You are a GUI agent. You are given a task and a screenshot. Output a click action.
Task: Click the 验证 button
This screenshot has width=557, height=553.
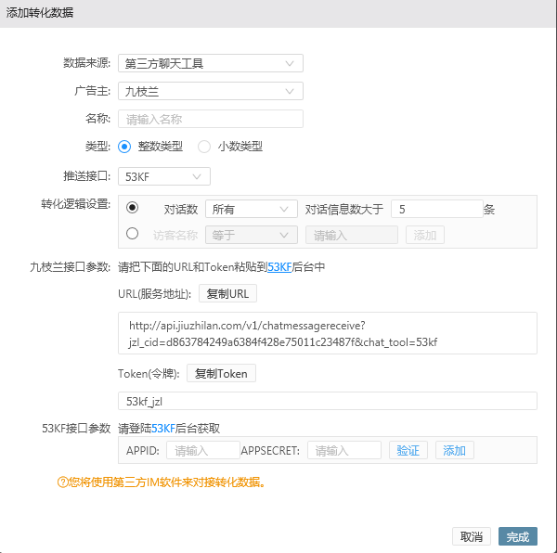(x=408, y=450)
